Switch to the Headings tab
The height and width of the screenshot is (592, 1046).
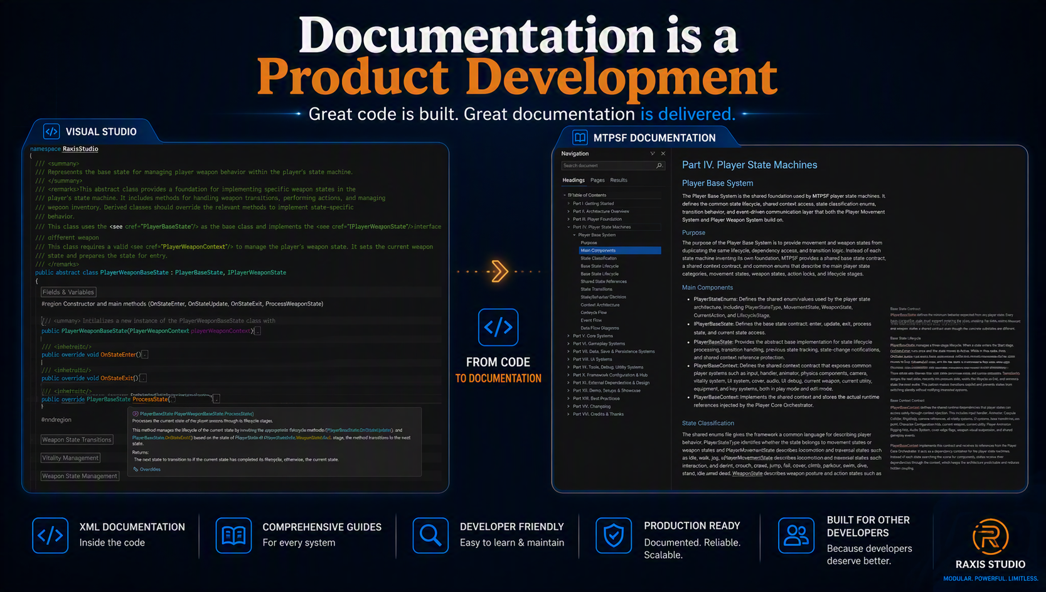pyautogui.click(x=574, y=180)
